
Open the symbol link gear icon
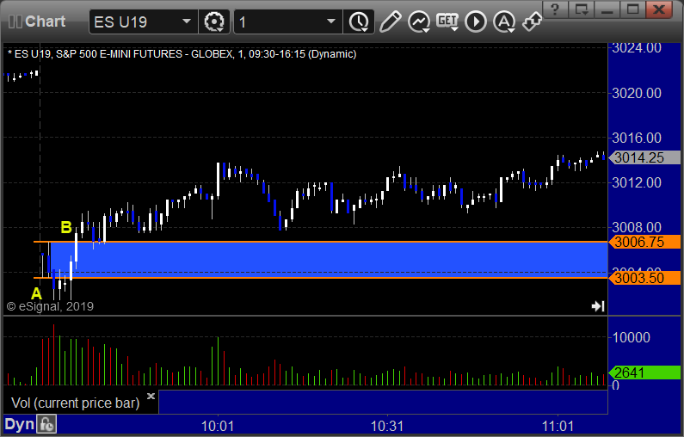(x=214, y=22)
